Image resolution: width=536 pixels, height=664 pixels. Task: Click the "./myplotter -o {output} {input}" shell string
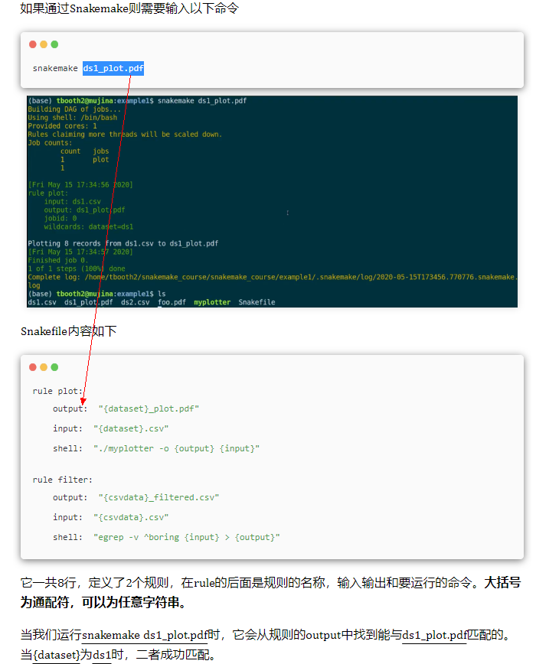click(176, 448)
